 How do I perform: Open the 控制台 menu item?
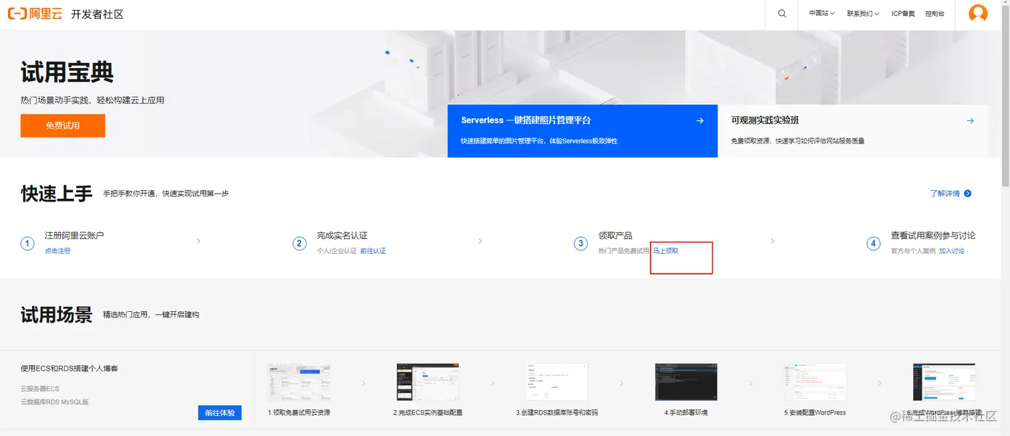(935, 13)
